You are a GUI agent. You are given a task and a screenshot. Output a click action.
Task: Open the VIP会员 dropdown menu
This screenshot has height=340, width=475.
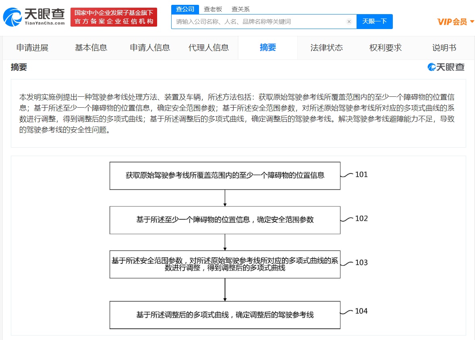click(455, 22)
